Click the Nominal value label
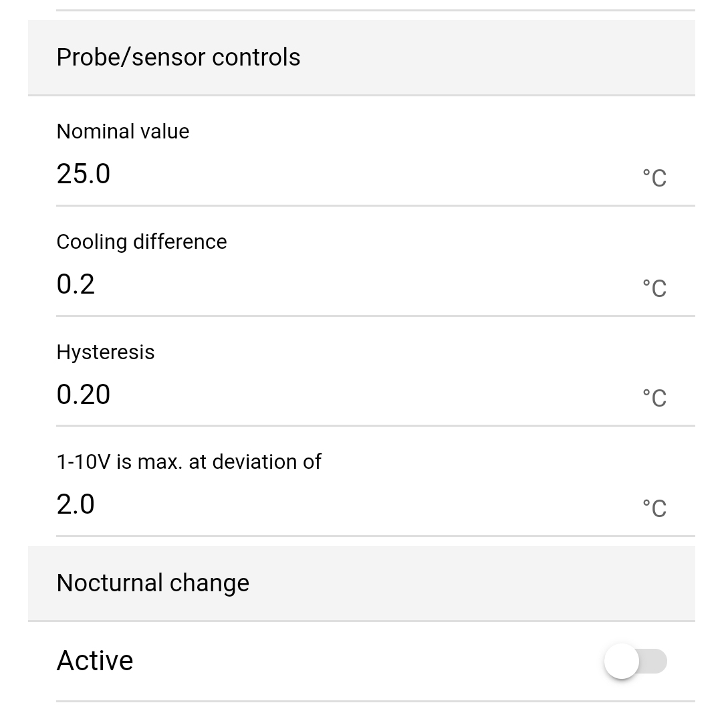The width and height of the screenshot is (722, 711). coord(123,132)
